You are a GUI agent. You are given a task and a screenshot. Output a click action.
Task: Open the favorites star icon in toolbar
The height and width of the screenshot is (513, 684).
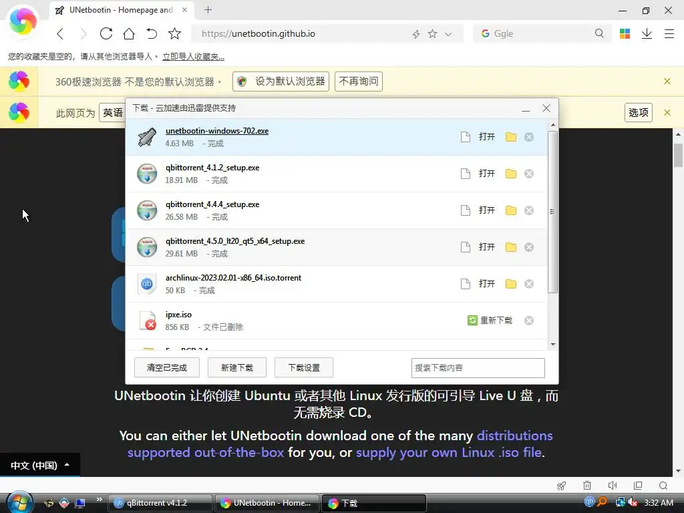click(174, 33)
